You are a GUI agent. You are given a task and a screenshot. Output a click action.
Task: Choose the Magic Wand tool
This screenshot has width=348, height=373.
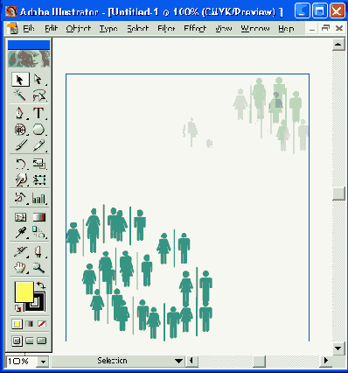click(x=20, y=95)
